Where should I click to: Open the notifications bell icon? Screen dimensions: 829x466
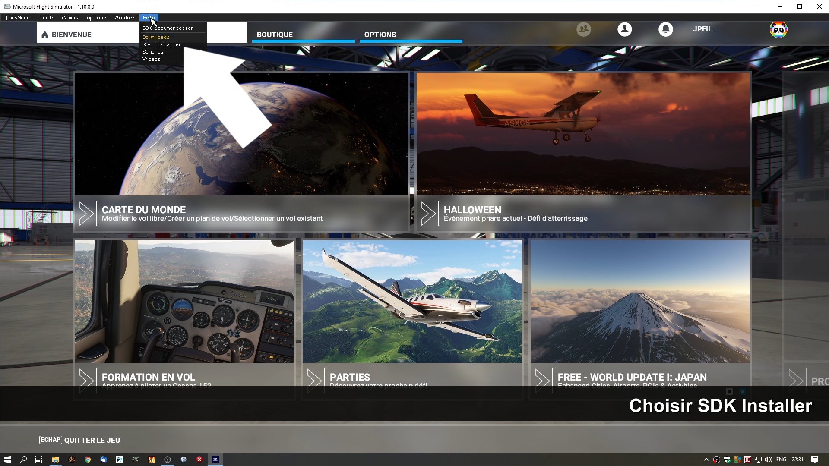click(665, 29)
